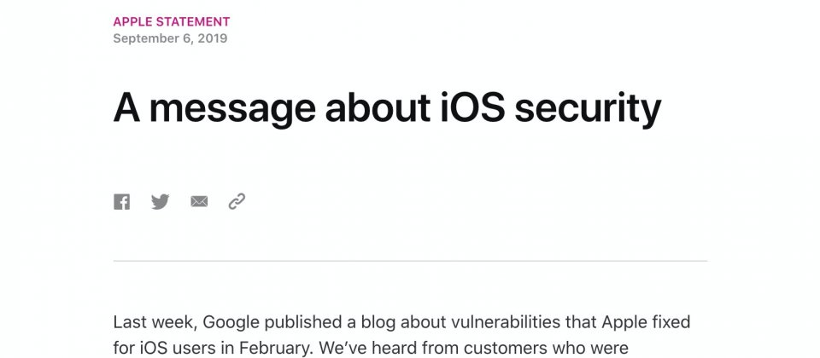Image resolution: width=820 pixels, height=358 pixels.
Task: Open the APPLE STATEMENT category label
Action: coord(172,22)
